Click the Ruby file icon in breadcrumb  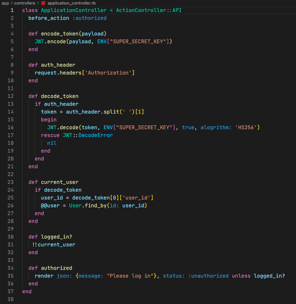(x=43, y=3)
